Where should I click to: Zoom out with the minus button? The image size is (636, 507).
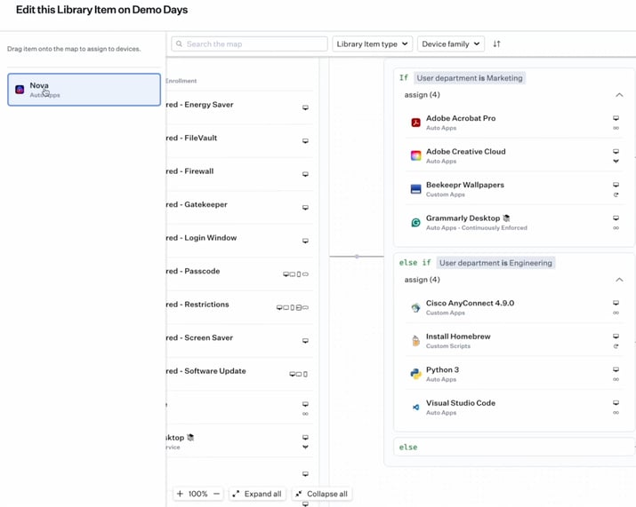pos(216,494)
